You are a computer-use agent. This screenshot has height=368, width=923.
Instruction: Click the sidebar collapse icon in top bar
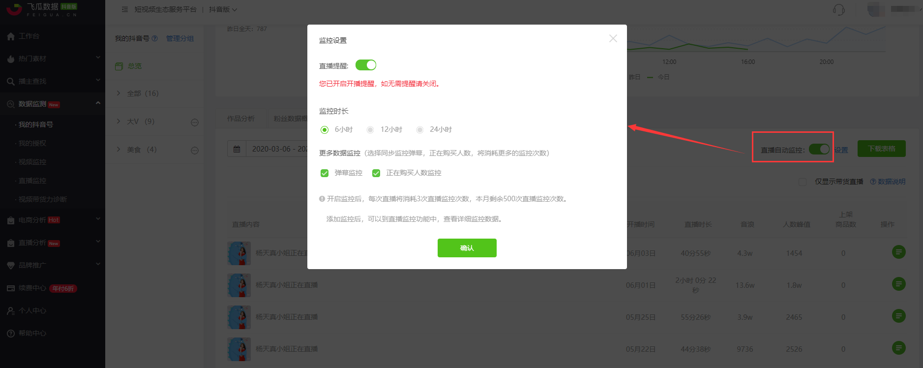click(x=125, y=9)
